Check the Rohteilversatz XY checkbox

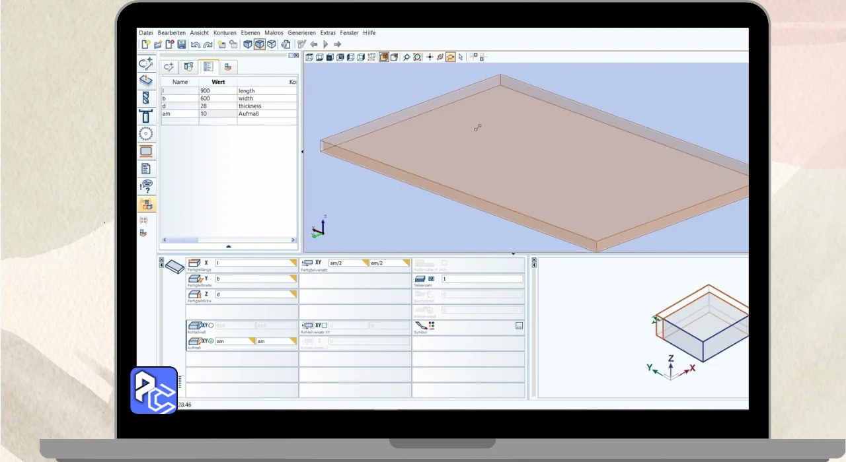point(325,325)
